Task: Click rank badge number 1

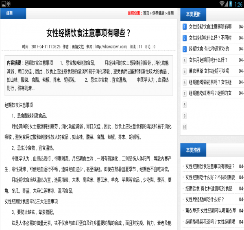Action: (184, 27)
